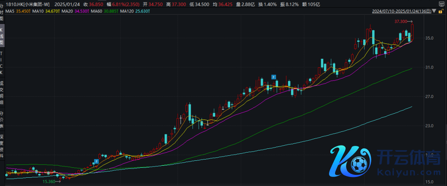447x186 pixels.
Task: Select the MA60 indicator label
Action: (x=105, y=11)
